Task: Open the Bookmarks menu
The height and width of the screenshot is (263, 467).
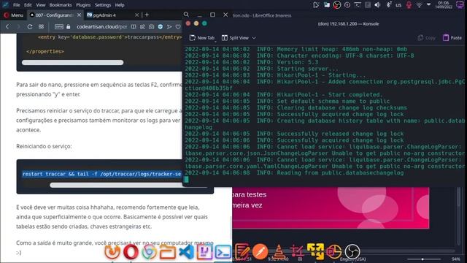Action: (x=61, y=5)
